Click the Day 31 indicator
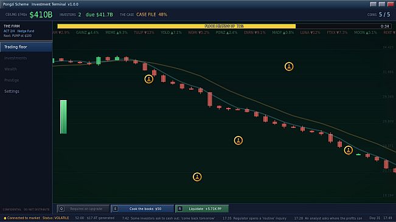 coord(375,218)
